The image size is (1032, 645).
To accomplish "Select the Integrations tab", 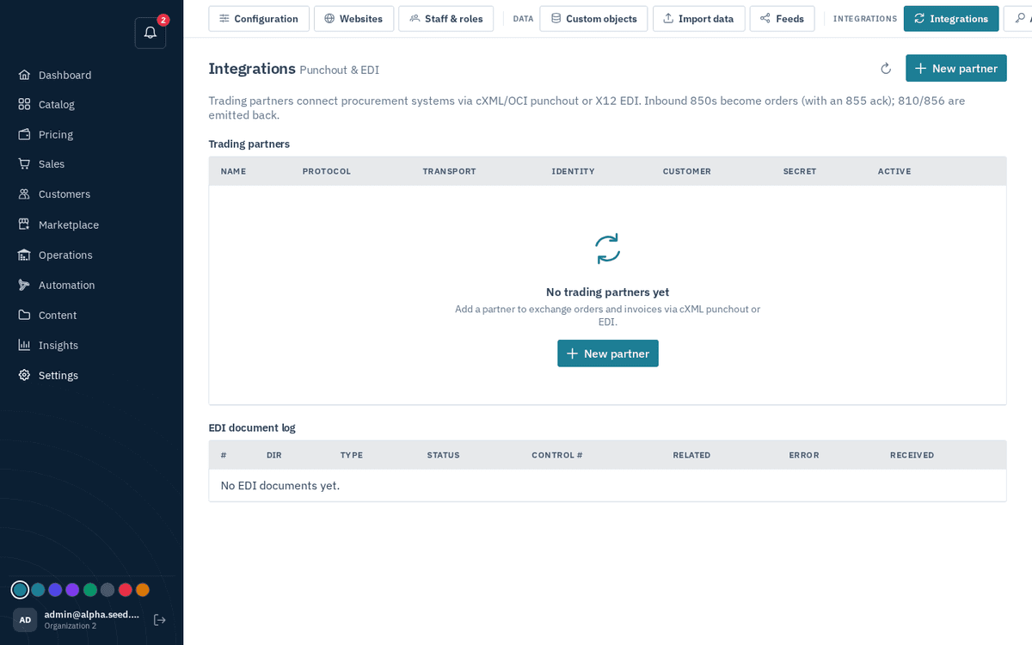I will tap(951, 19).
